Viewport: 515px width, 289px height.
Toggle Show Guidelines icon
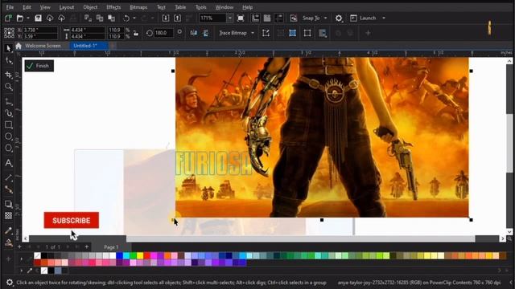[279, 18]
